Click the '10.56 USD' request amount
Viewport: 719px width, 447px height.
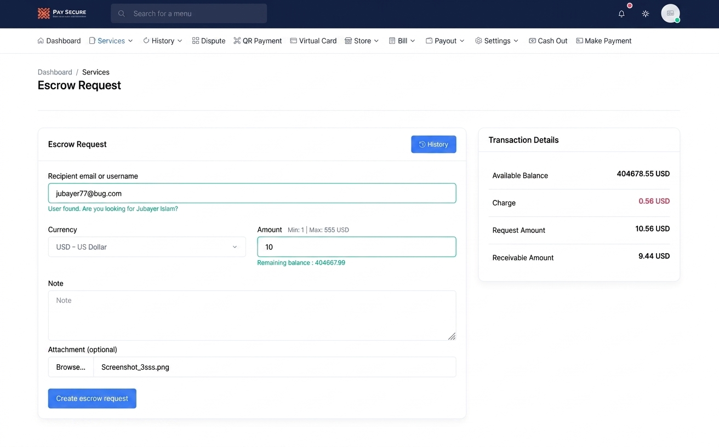(x=653, y=228)
